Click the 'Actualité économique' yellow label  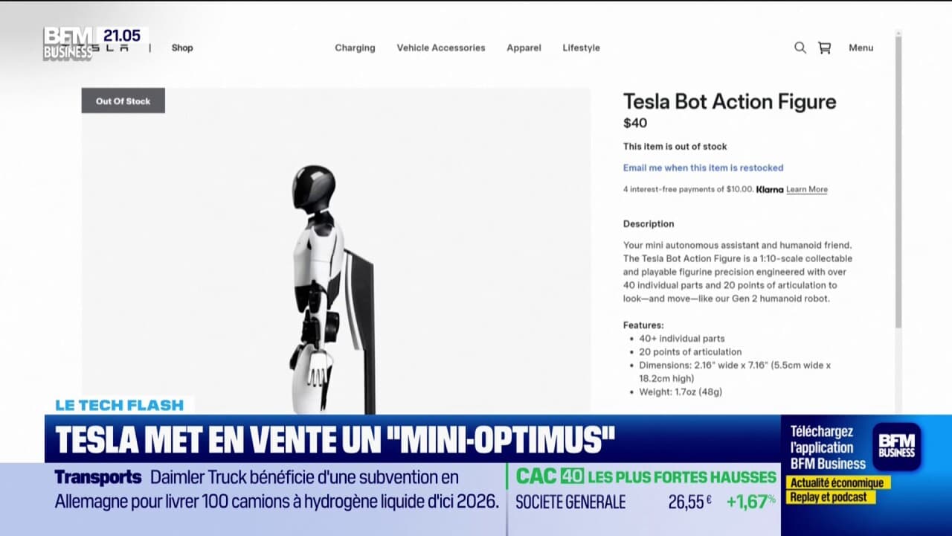tap(837, 482)
